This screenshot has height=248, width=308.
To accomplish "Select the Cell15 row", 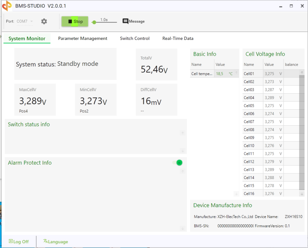I will (x=271, y=186).
